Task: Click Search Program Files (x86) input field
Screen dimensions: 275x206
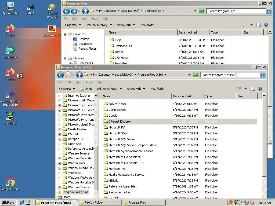Action: point(230,75)
